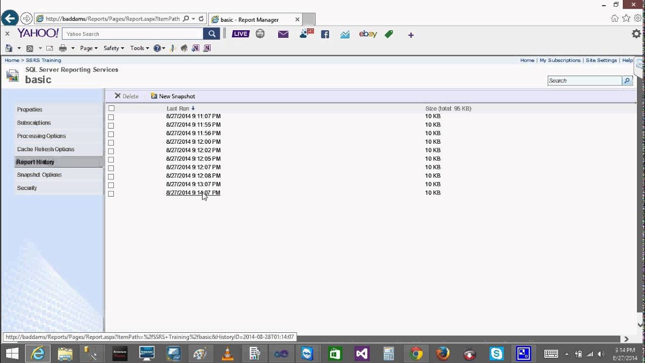Open the Safety dropdown menu
This screenshot has height=363, width=645.
113,48
